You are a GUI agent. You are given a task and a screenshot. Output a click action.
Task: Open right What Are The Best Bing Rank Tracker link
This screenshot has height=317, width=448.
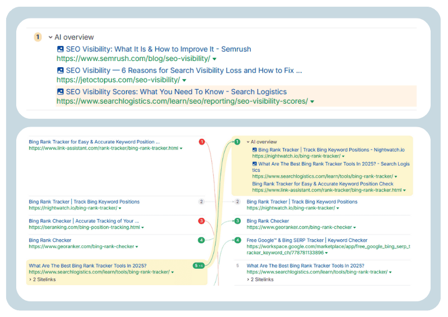[305, 266]
